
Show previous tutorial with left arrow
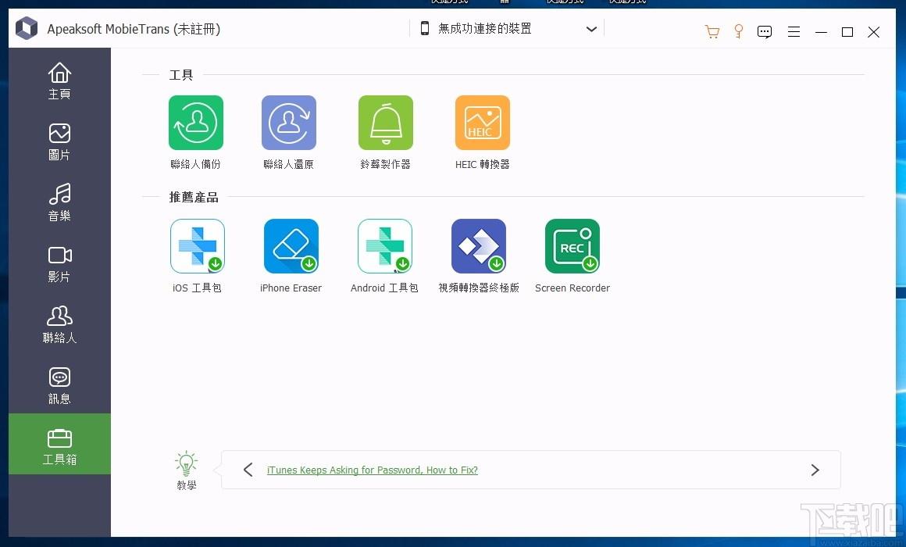click(x=248, y=470)
